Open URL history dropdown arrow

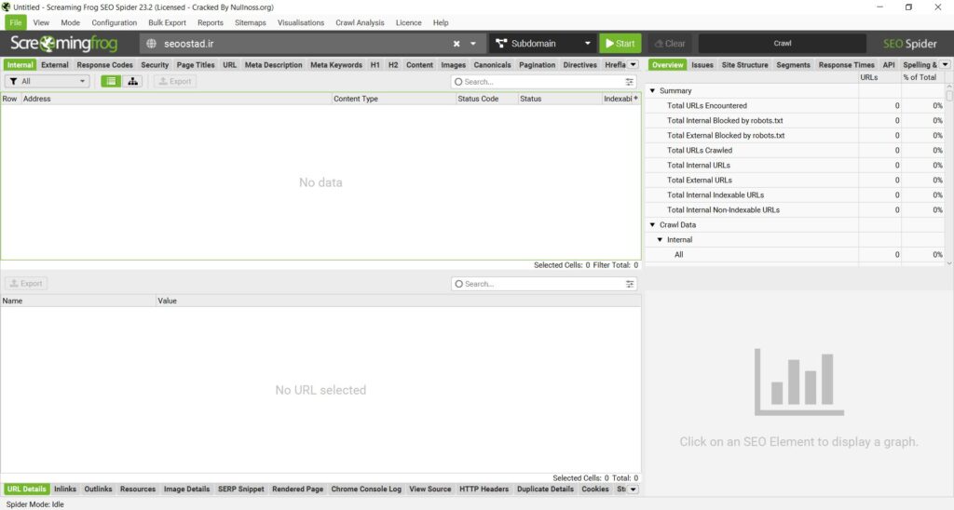coord(472,44)
